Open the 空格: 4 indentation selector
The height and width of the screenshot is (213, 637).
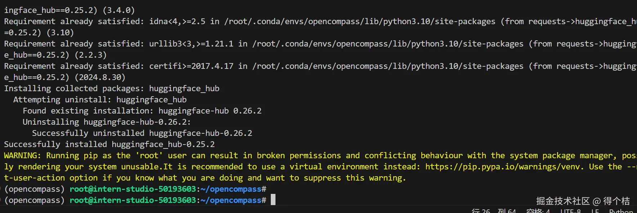pyautogui.click(x=538, y=211)
